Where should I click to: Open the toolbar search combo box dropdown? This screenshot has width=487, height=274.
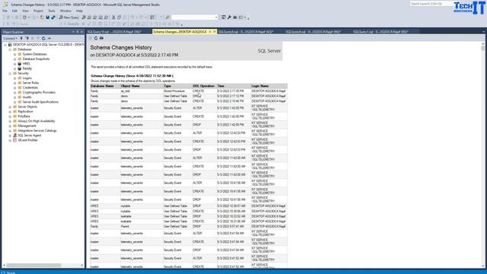point(216,18)
